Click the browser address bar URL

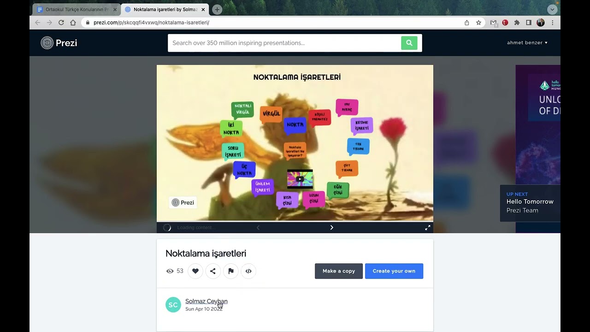point(151,23)
